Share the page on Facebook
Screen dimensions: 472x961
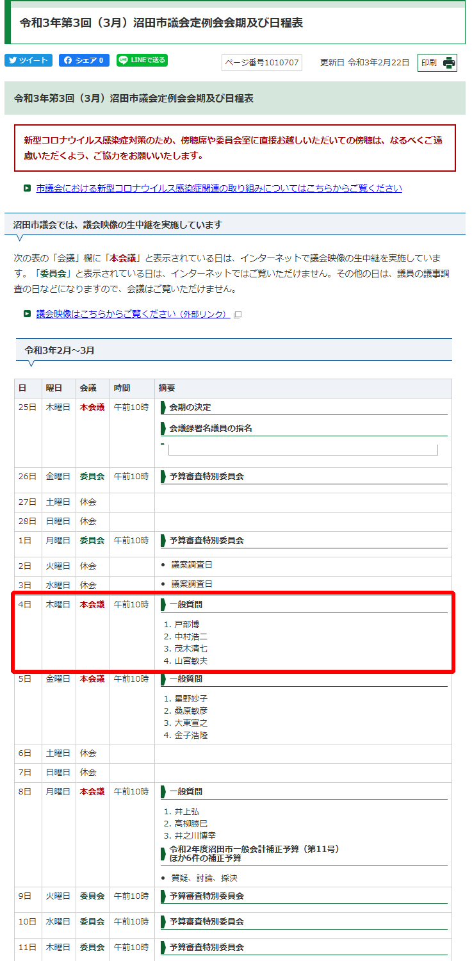click(84, 60)
